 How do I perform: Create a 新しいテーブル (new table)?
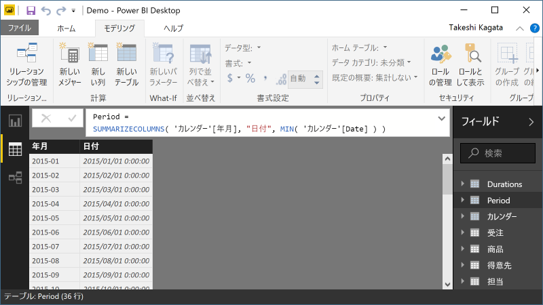click(x=126, y=64)
